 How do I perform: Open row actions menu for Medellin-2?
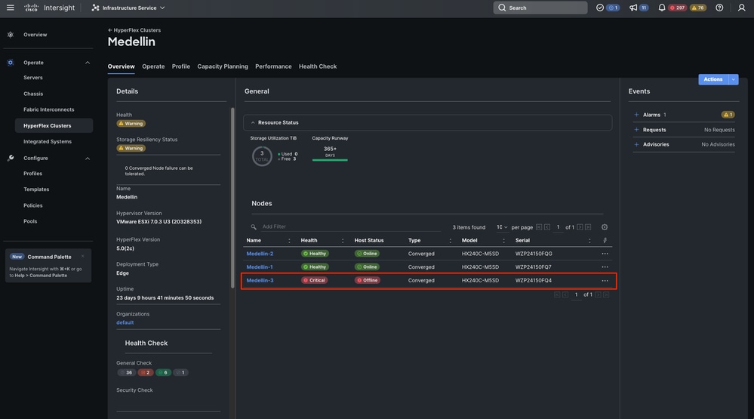coord(605,254)
